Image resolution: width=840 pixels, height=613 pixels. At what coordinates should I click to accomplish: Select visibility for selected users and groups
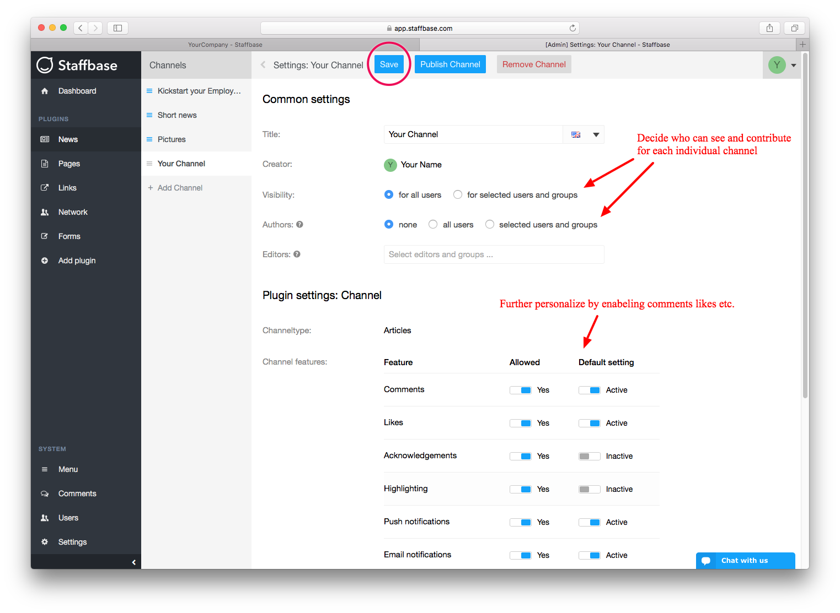pyautogui.click(x=458, y=194)
